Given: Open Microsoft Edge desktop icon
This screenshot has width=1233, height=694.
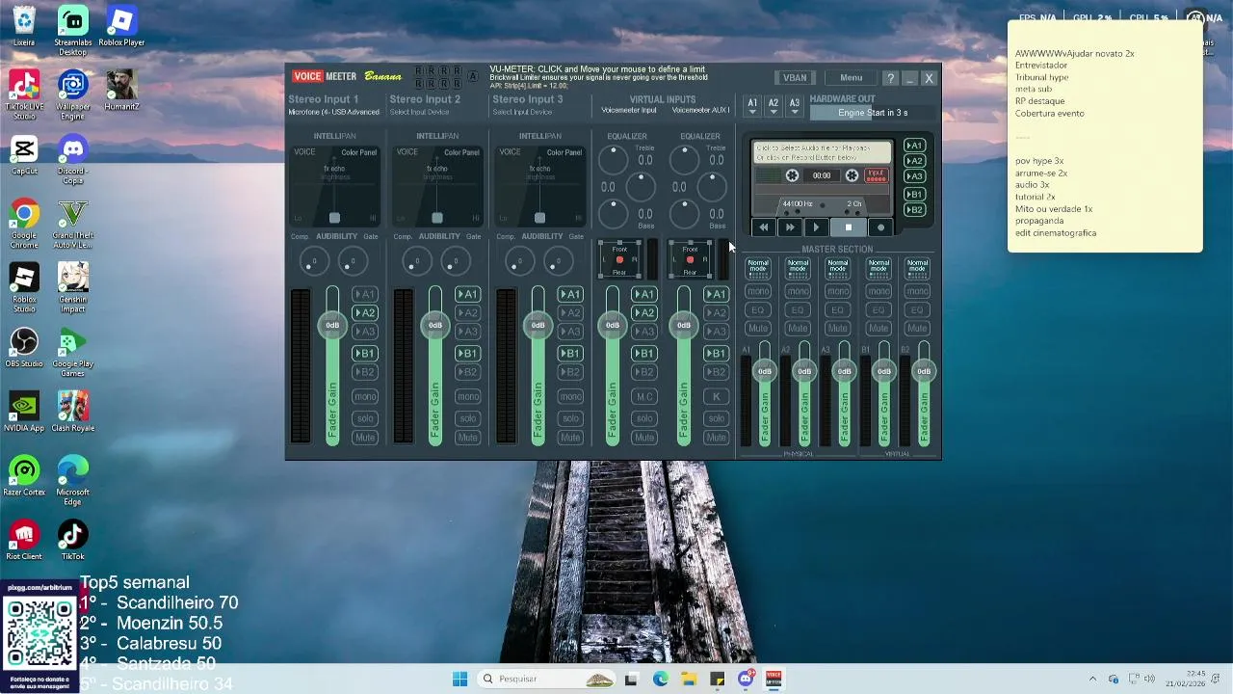Looking at the screenshot, I should [72, 480].
